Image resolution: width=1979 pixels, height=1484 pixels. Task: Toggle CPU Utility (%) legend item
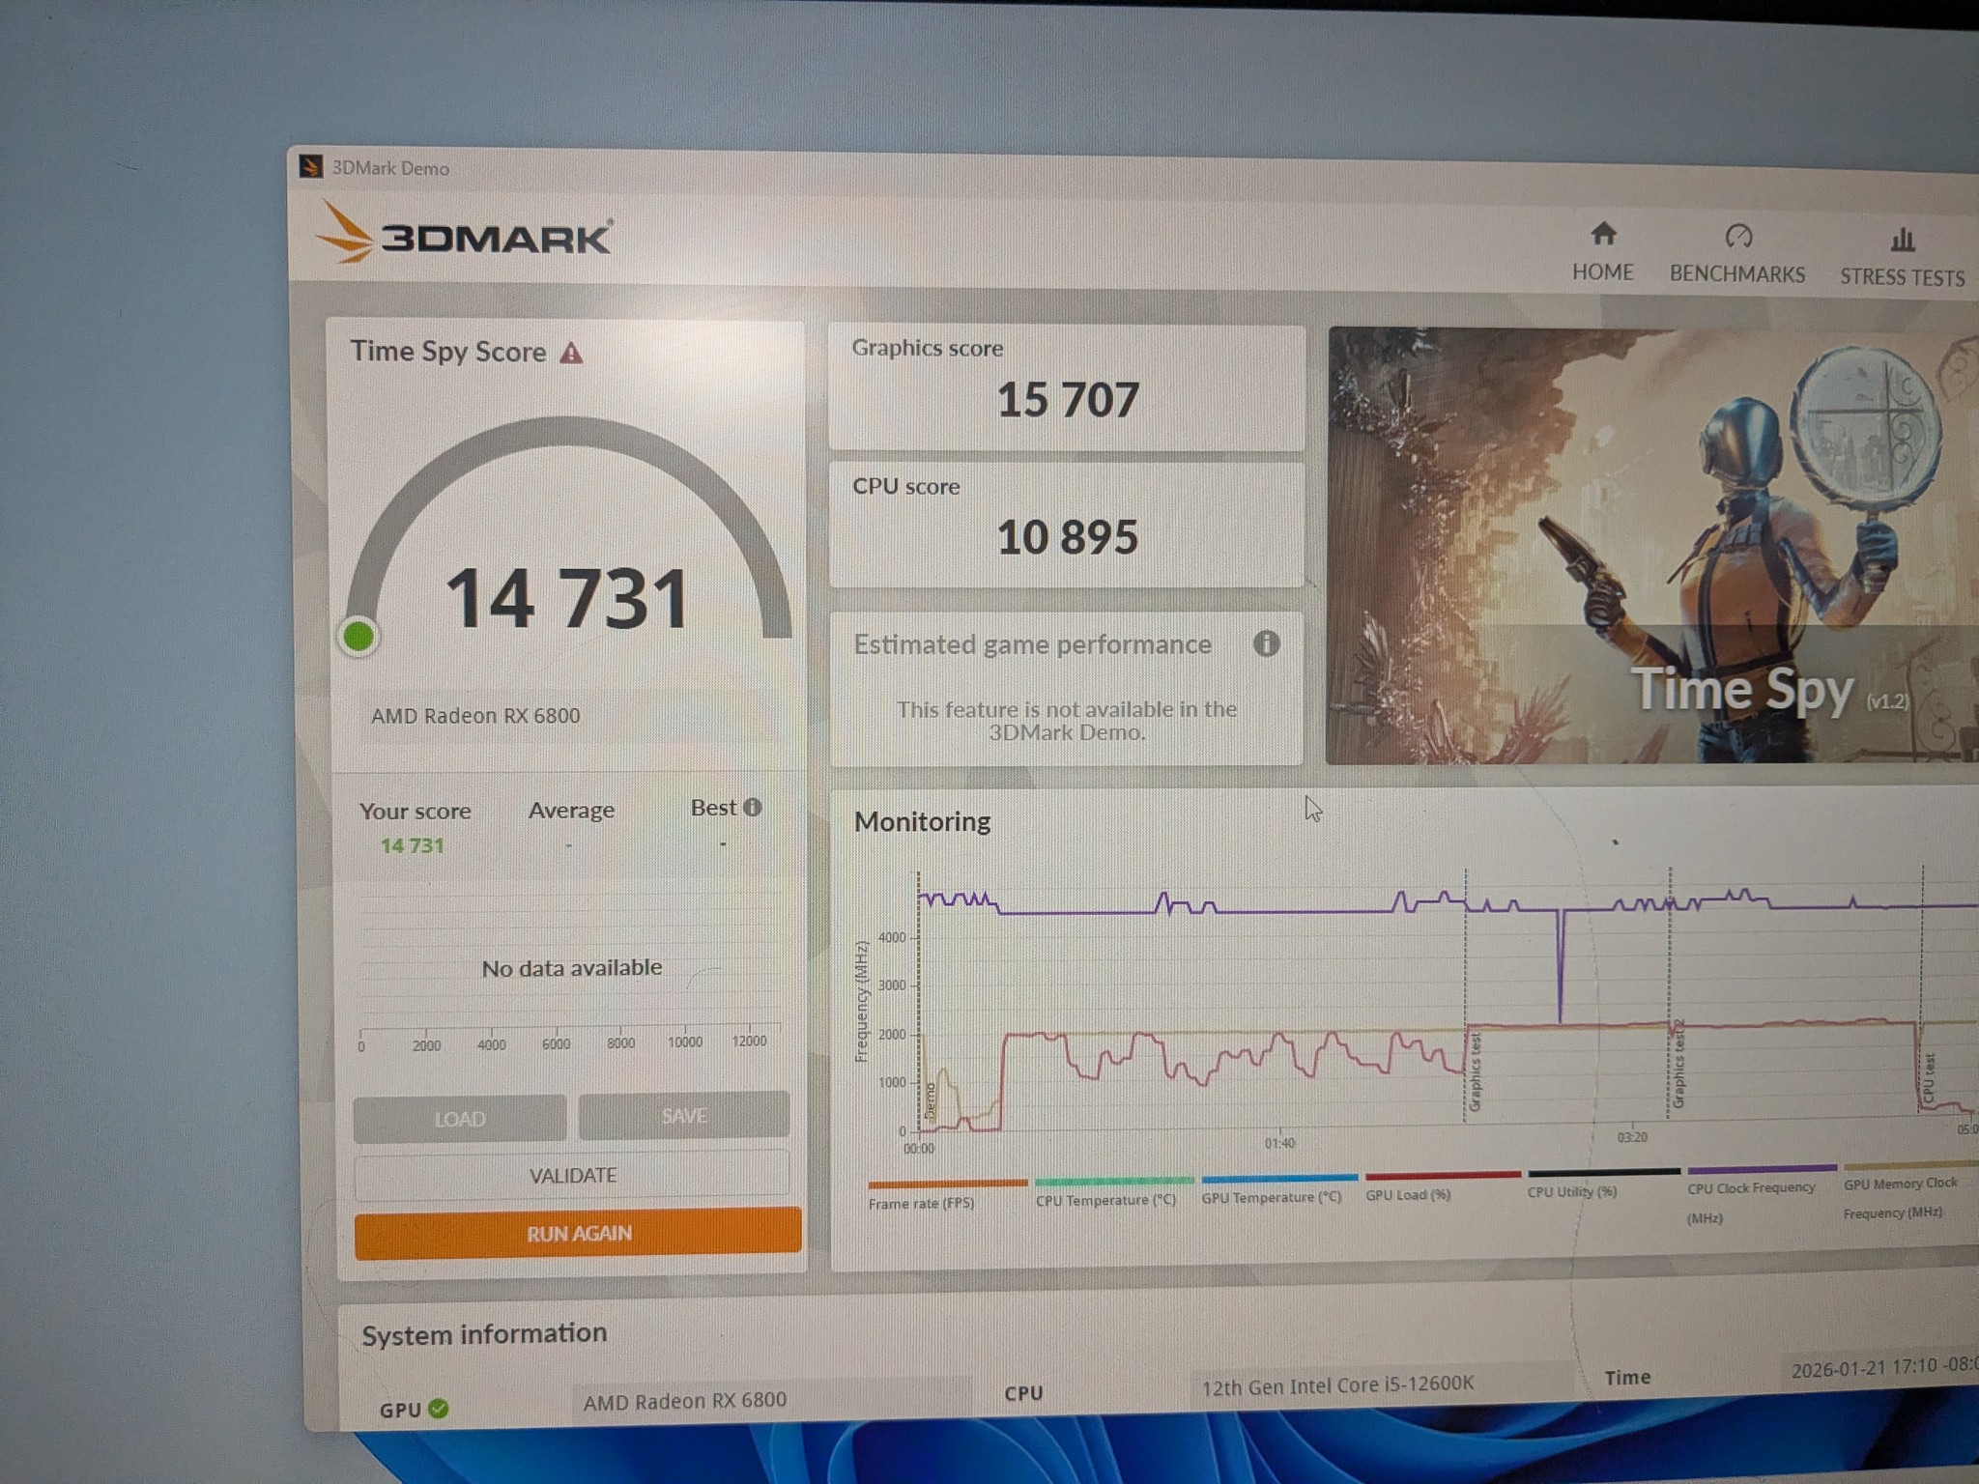coord(1603,1183)
